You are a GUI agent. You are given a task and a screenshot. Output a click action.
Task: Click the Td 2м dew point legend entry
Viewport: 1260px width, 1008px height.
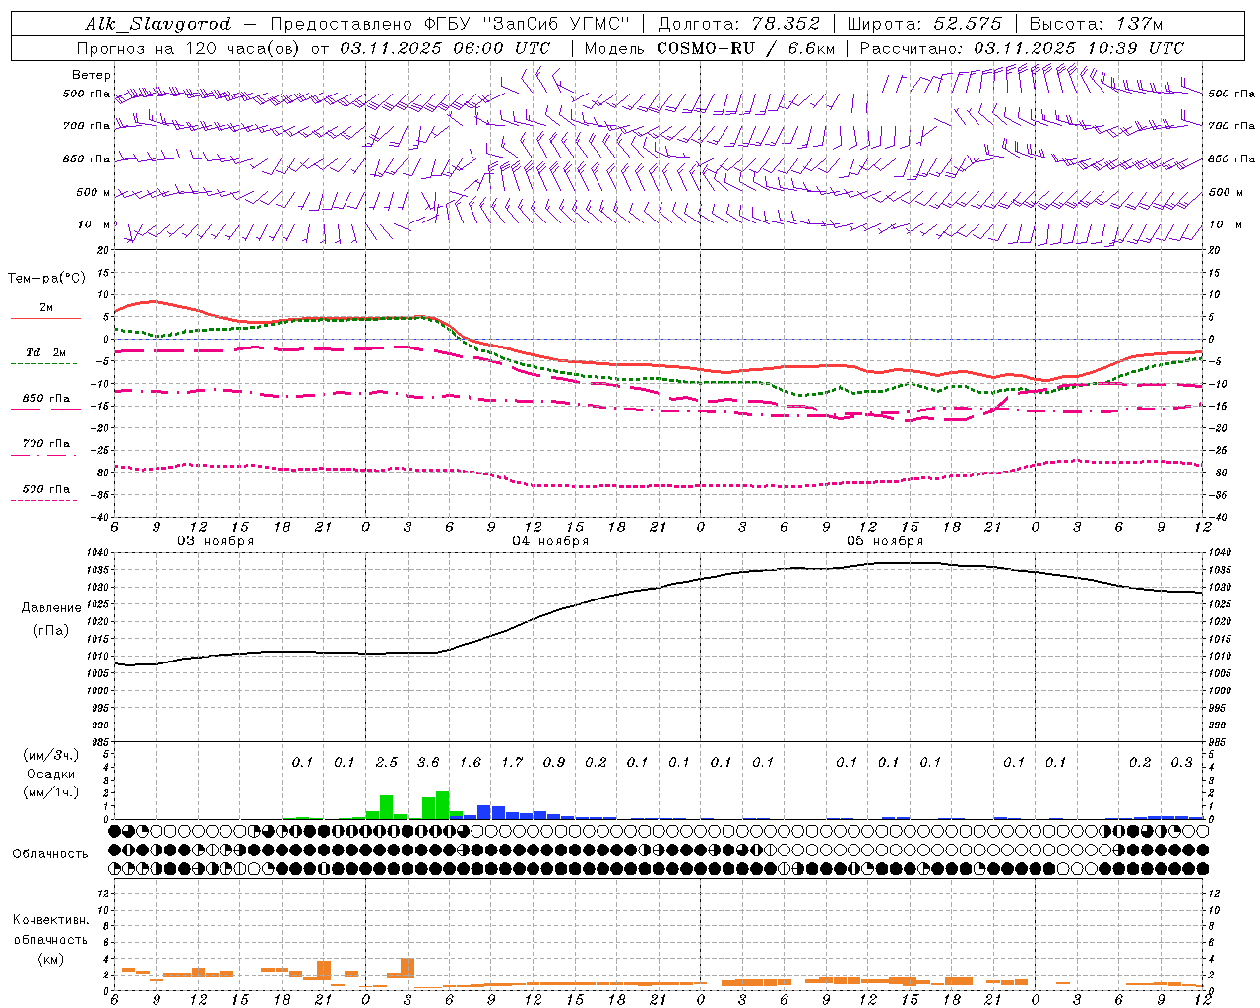click(x=45, y=352)
